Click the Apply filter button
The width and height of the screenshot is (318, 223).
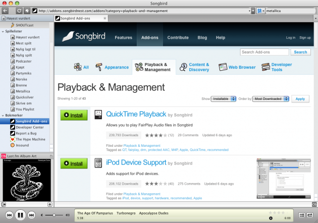click(x=300, y=99)
